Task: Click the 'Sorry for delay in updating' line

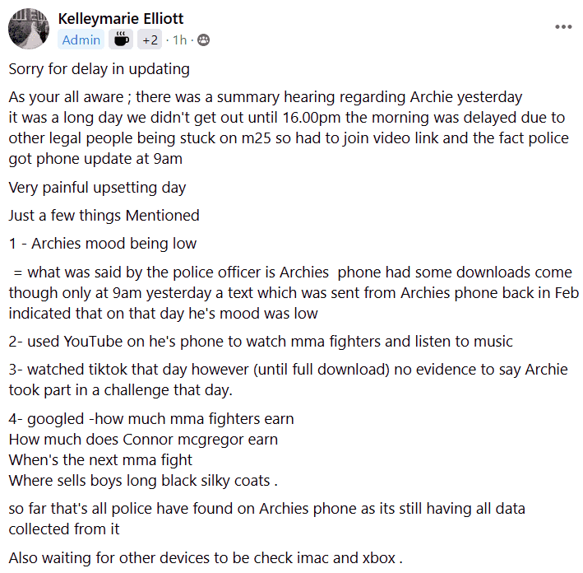Action: (x=99, y=69)
